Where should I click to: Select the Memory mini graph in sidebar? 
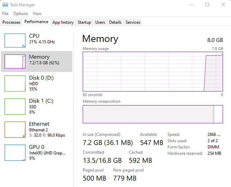[15, 61]
